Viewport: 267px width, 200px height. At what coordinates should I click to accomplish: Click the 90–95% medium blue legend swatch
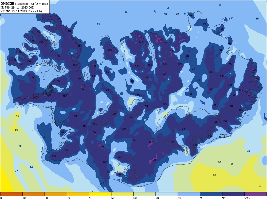pyautogui.click(x=211, y=194)
